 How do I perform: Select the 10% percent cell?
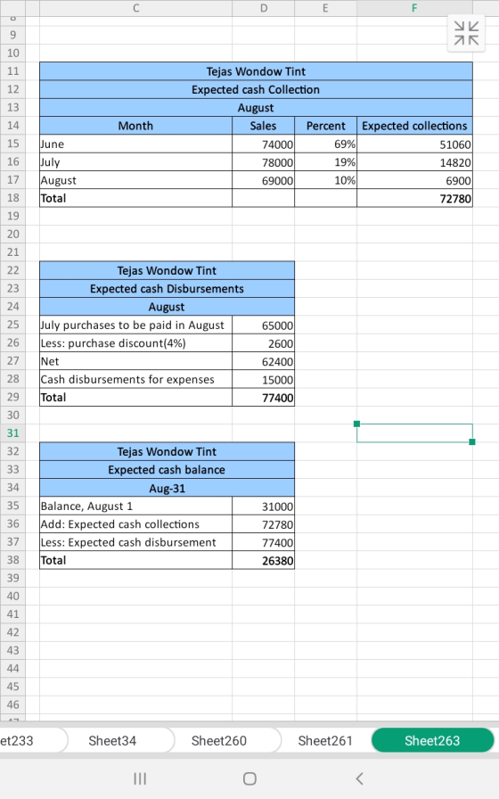click(325, 180)
